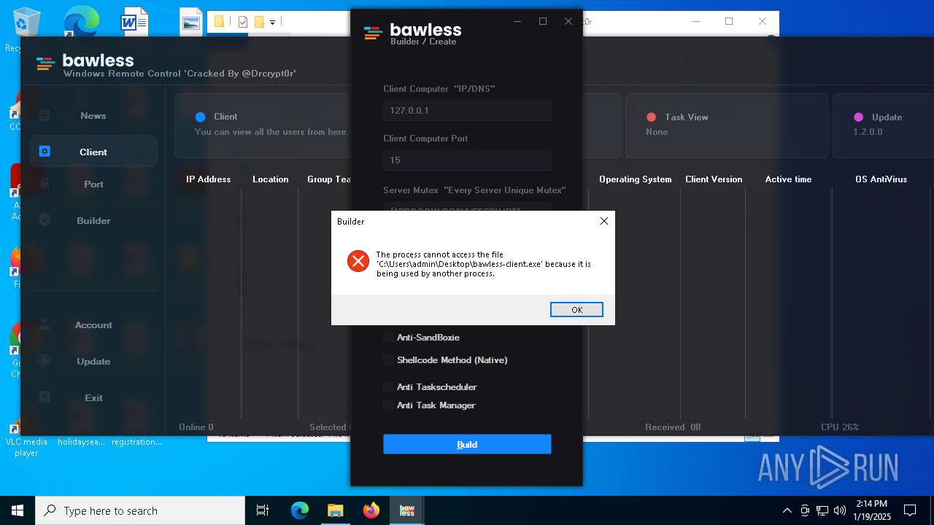Click the Server Mutex input field
The width and height of the screenshot is (934, 525).
point(467,207)
